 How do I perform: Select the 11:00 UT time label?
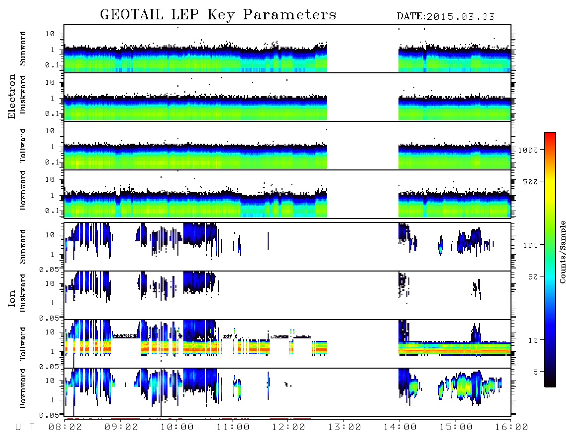233,427
